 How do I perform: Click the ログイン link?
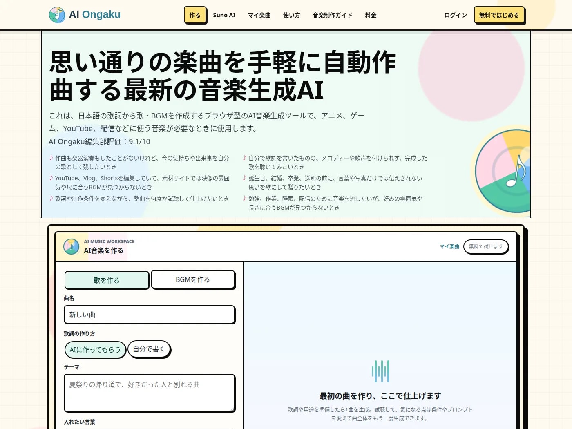click(x=456, y=15)
